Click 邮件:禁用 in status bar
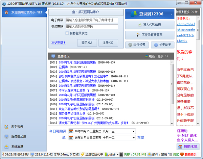 click(159, 155)
